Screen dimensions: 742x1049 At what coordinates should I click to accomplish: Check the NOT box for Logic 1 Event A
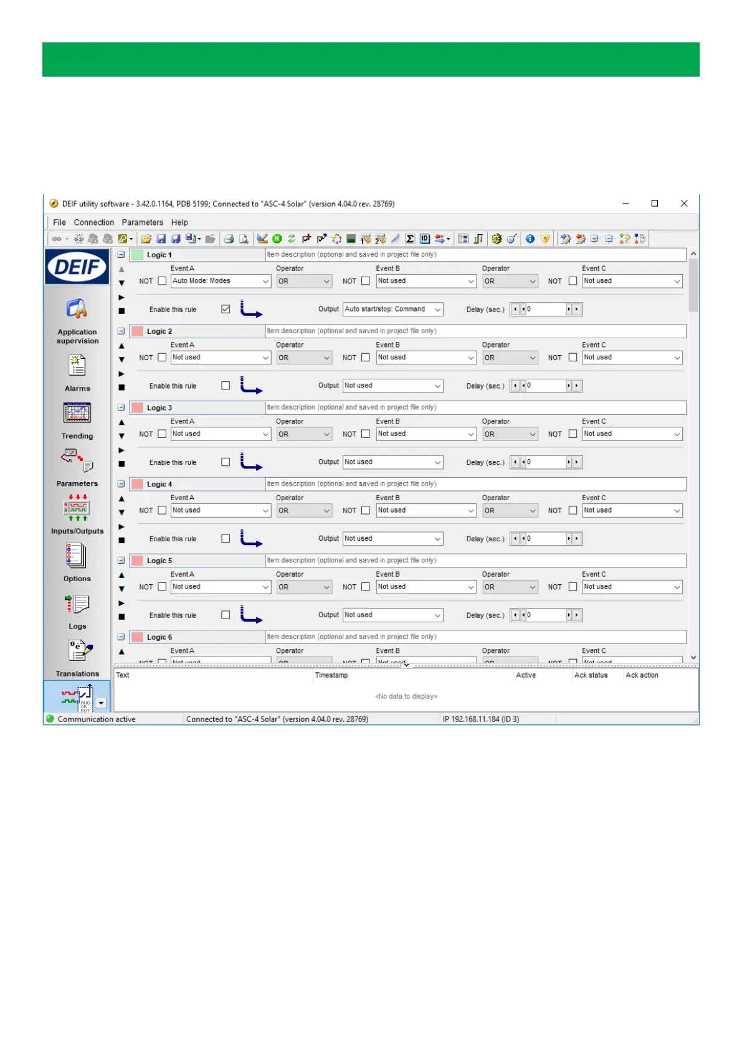[x=162, y=282]
